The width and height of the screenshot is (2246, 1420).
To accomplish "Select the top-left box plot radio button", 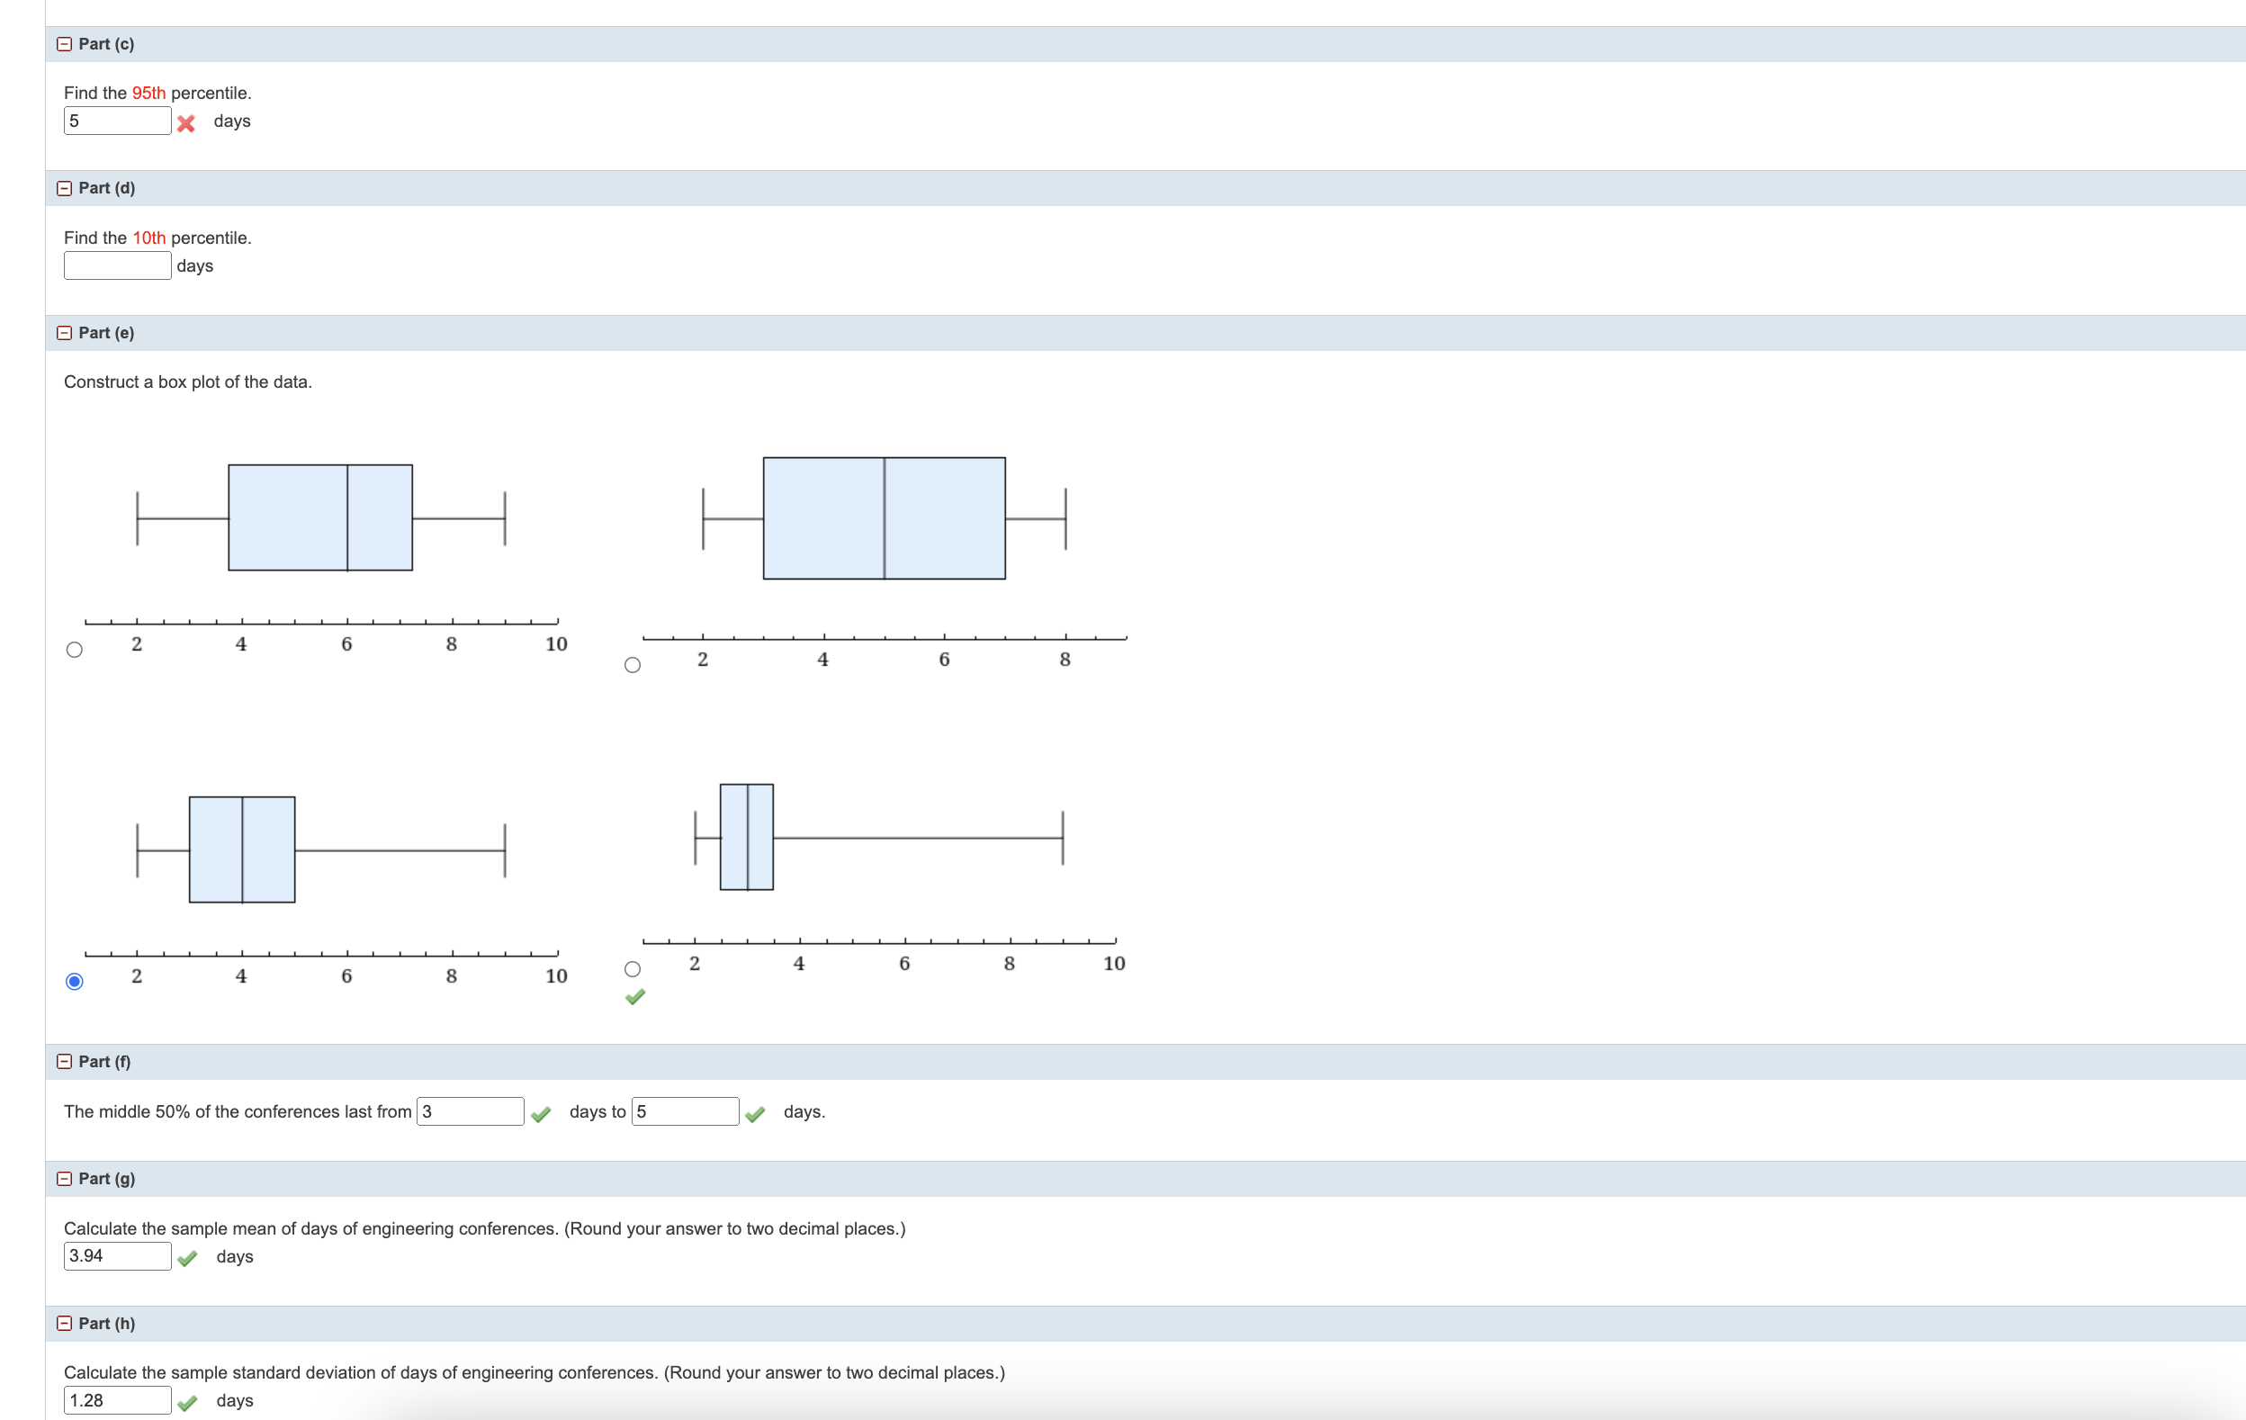I will [x=75, y=649].
